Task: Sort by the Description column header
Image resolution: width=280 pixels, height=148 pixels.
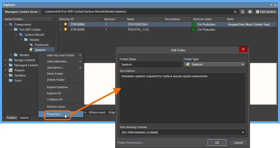Action: tap(177, 19)
